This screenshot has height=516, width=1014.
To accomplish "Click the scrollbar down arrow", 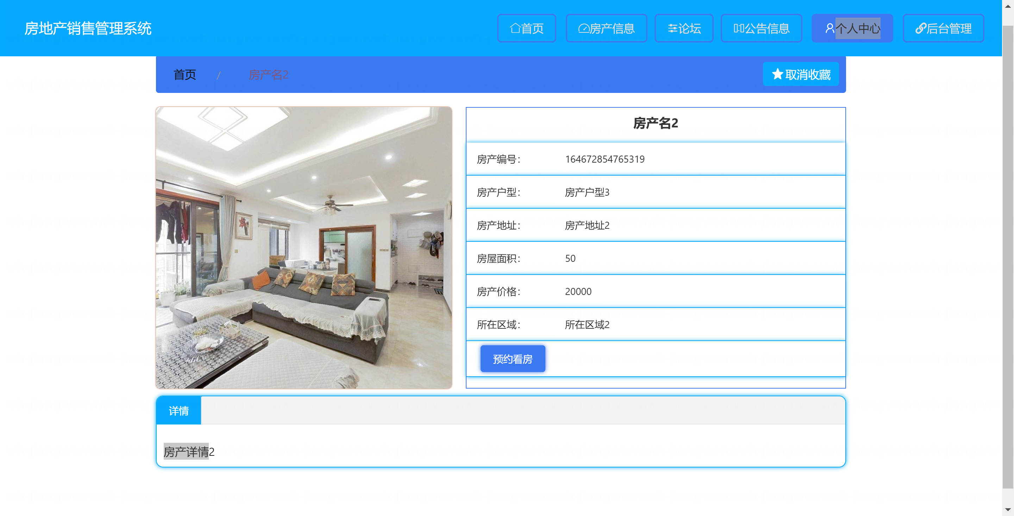I will [x=1008, y=509].
